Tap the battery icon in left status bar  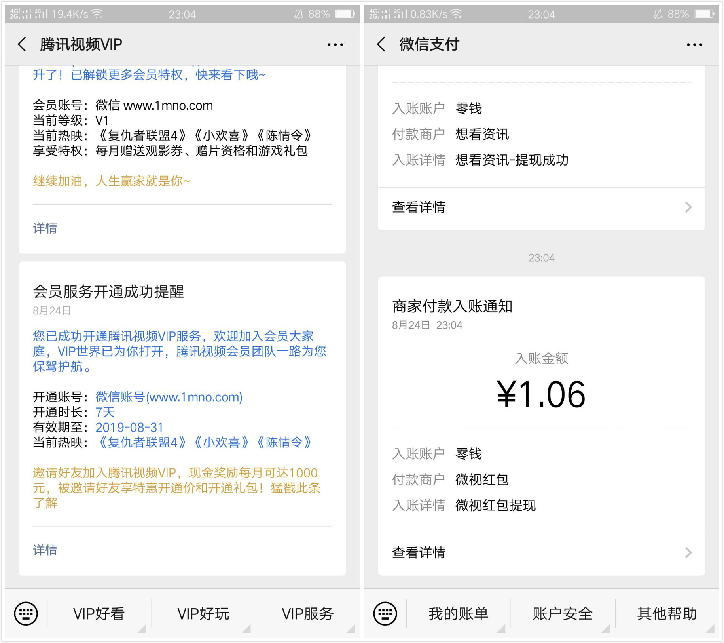(x=345, y=14)
